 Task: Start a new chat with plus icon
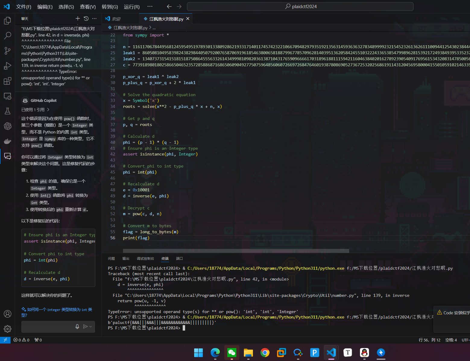coord(77,19)
